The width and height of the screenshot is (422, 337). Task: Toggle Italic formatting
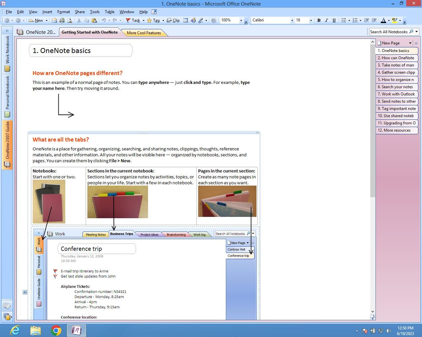point(326,20)
